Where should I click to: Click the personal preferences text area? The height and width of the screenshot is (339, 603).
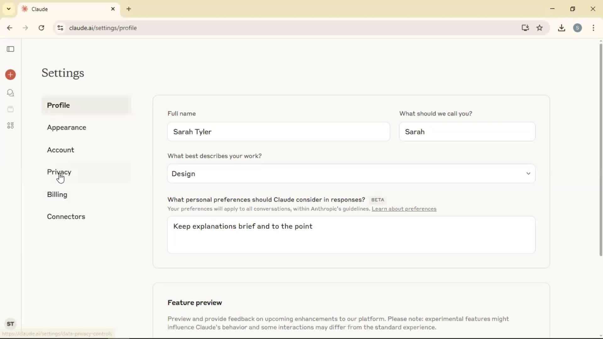[351, 235]
